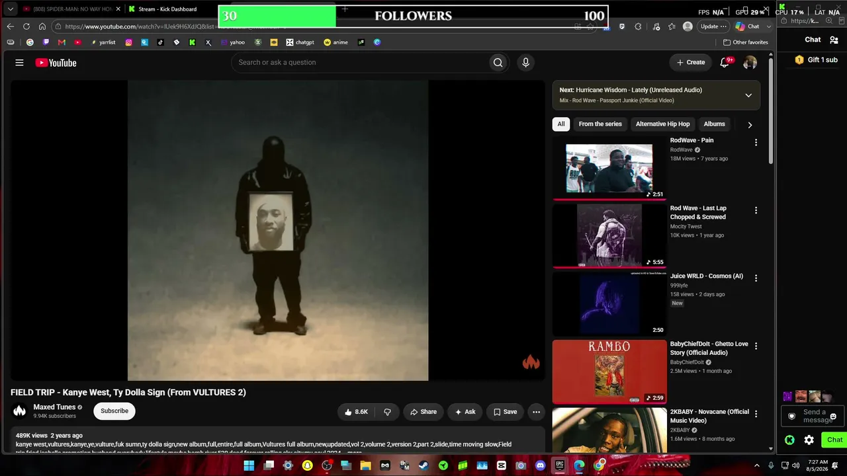847x476 pixels.
Task: Launch Steam from the taskbar
Action: click(x=423, y=465)
